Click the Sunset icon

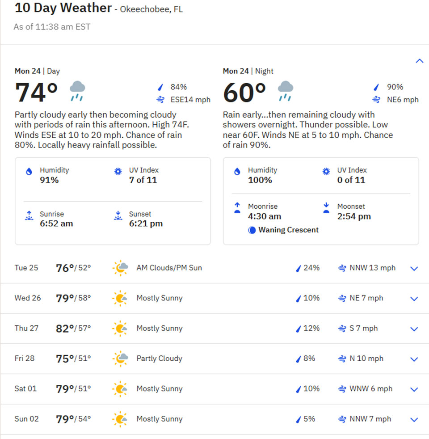point(118,216)
